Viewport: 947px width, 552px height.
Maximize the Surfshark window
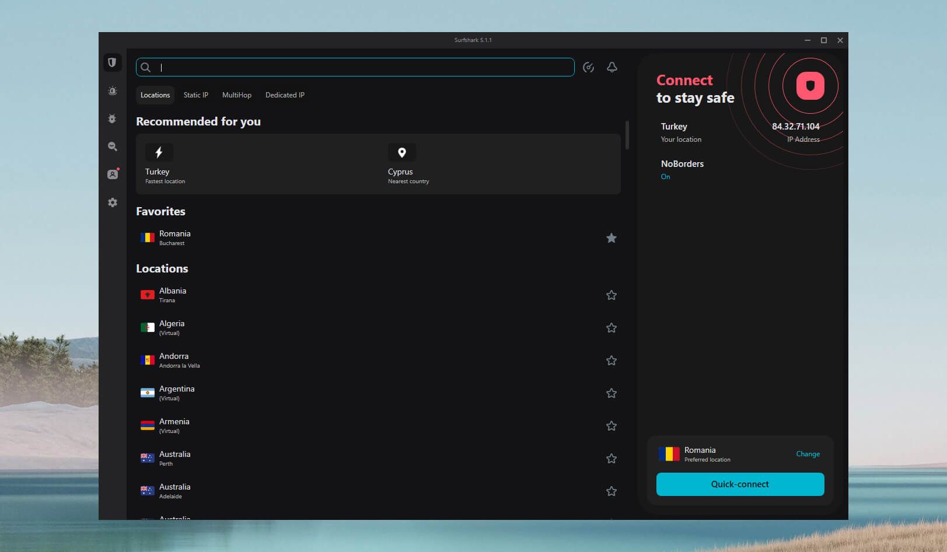(824, 40)
